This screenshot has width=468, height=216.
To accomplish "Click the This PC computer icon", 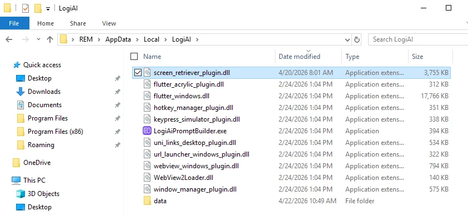I will [16, 180].
